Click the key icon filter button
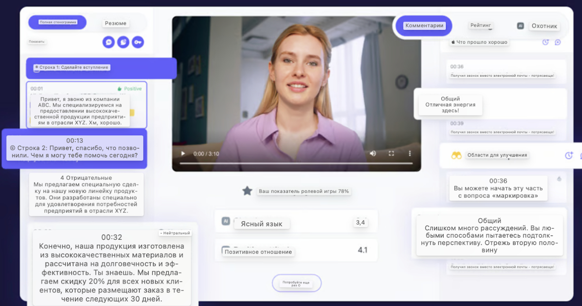The image size is (582, 306). (x=138, y=42)
